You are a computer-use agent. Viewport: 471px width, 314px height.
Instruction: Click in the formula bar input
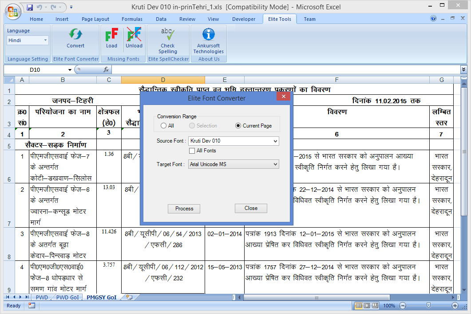(285, 70)
